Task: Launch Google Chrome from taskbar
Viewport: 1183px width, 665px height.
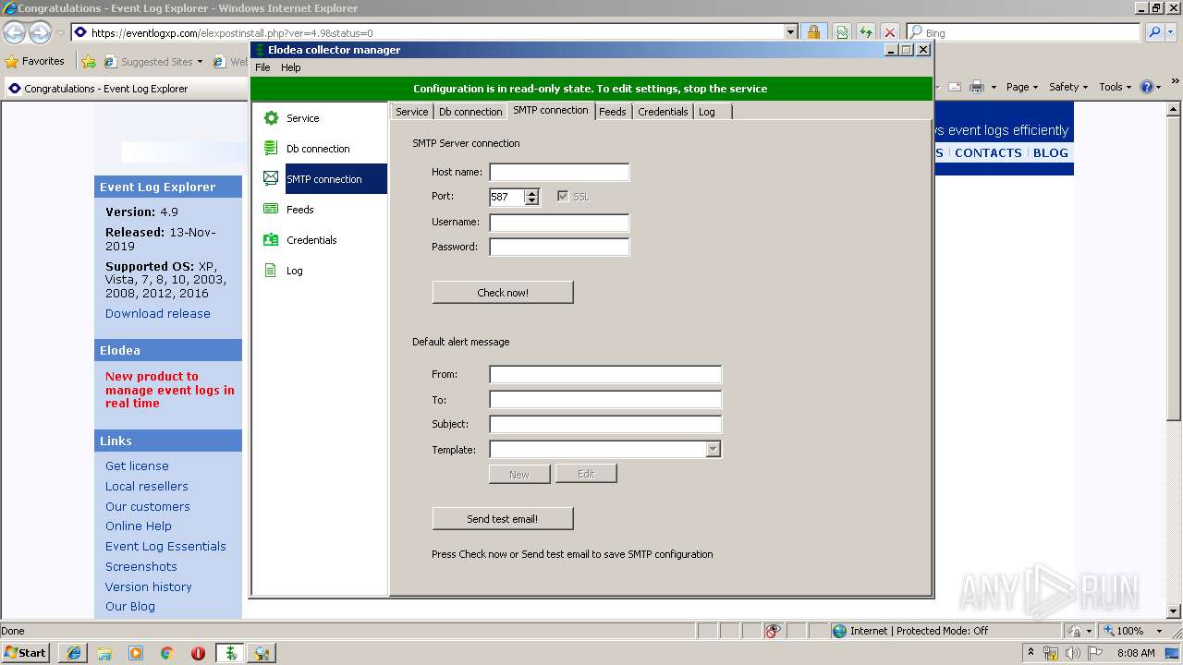Action: click(167, 653)
